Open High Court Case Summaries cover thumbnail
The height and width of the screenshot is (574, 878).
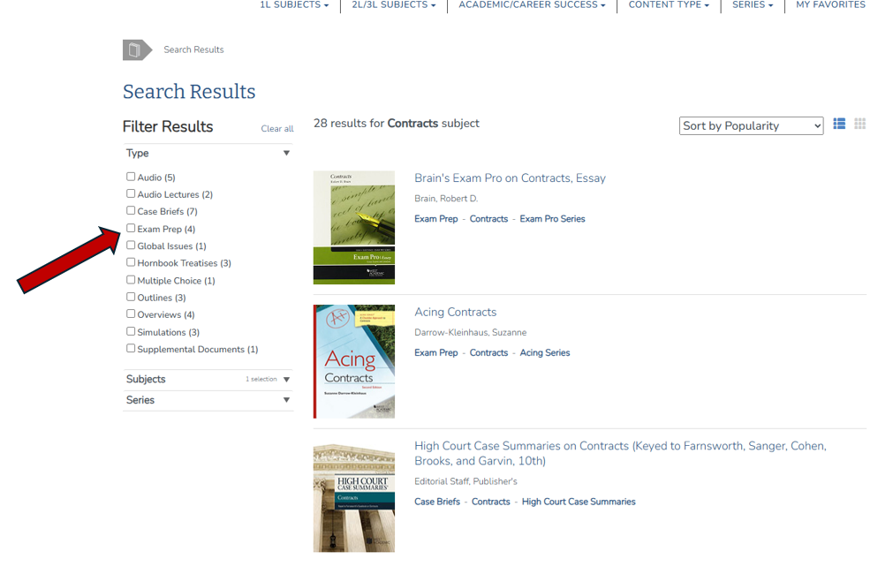point(353,498)
